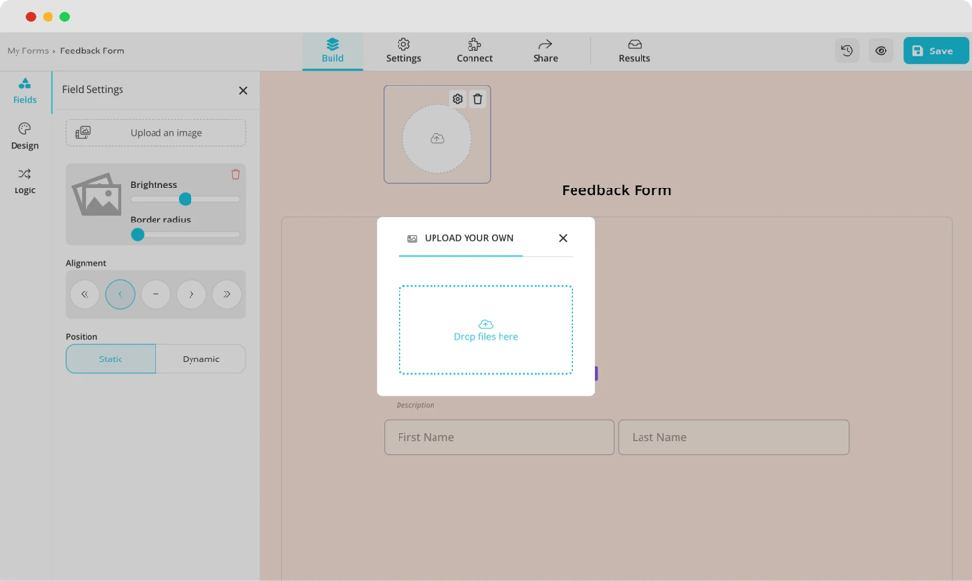
Task: Select Dynamic position option
Action: [x=200, y=359]
